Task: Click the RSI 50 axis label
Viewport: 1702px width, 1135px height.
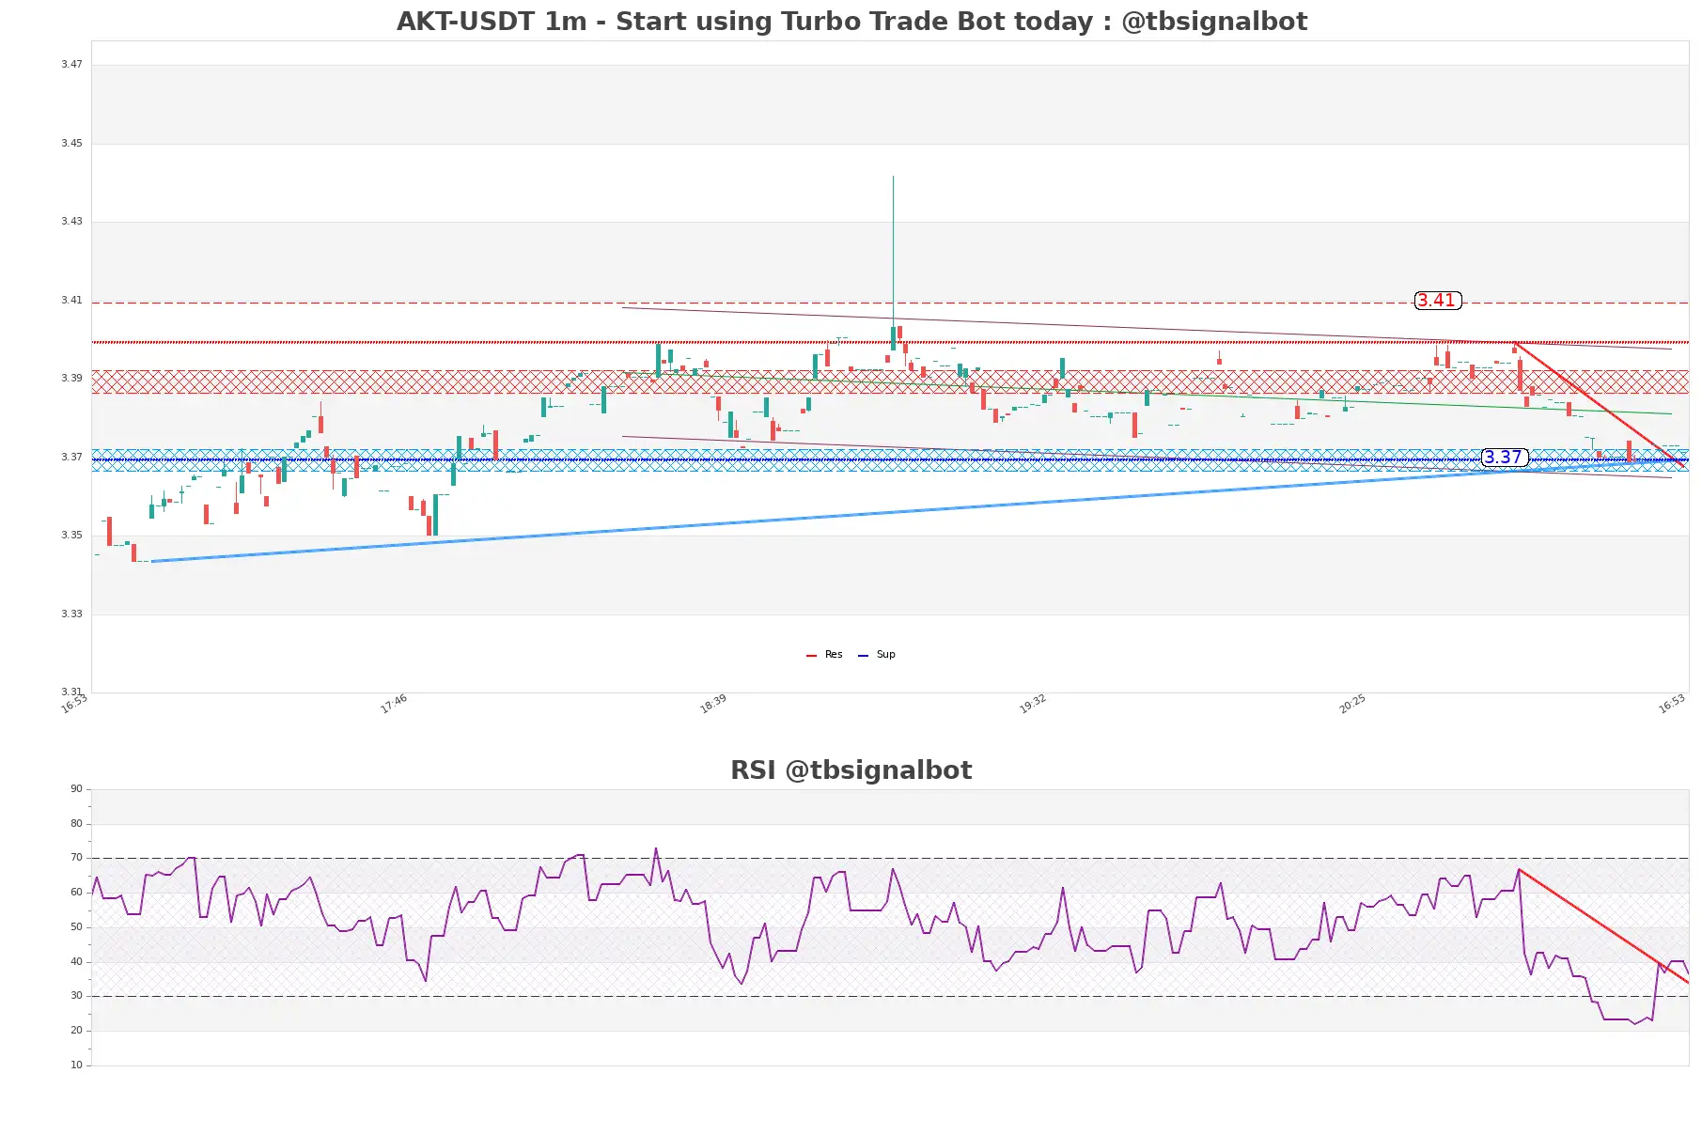Action: [x=76, y=927]
